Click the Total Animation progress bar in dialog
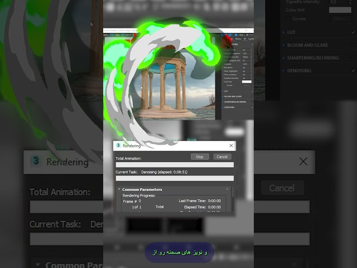The image size is (357, 268). [x=175, y=165]
